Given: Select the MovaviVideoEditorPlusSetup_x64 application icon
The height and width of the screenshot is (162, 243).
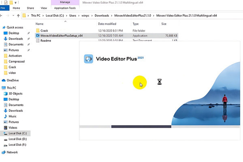Looking at the screenshot, I should point(38,36).
